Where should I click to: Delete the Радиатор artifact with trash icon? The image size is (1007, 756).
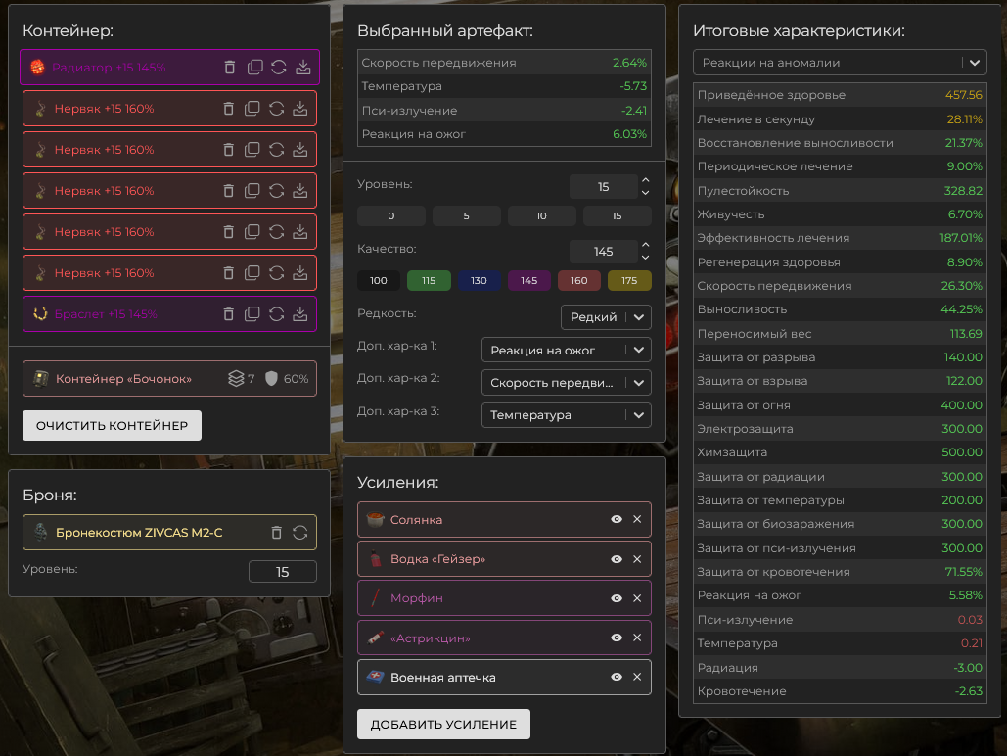229,68
